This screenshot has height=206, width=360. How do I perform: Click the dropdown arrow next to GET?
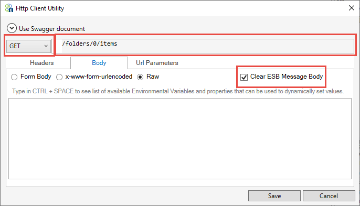point(46,46)
